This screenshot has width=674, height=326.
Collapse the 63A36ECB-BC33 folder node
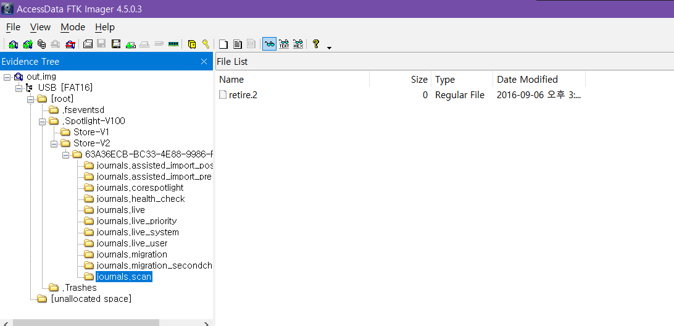click(x=65, y=154)
